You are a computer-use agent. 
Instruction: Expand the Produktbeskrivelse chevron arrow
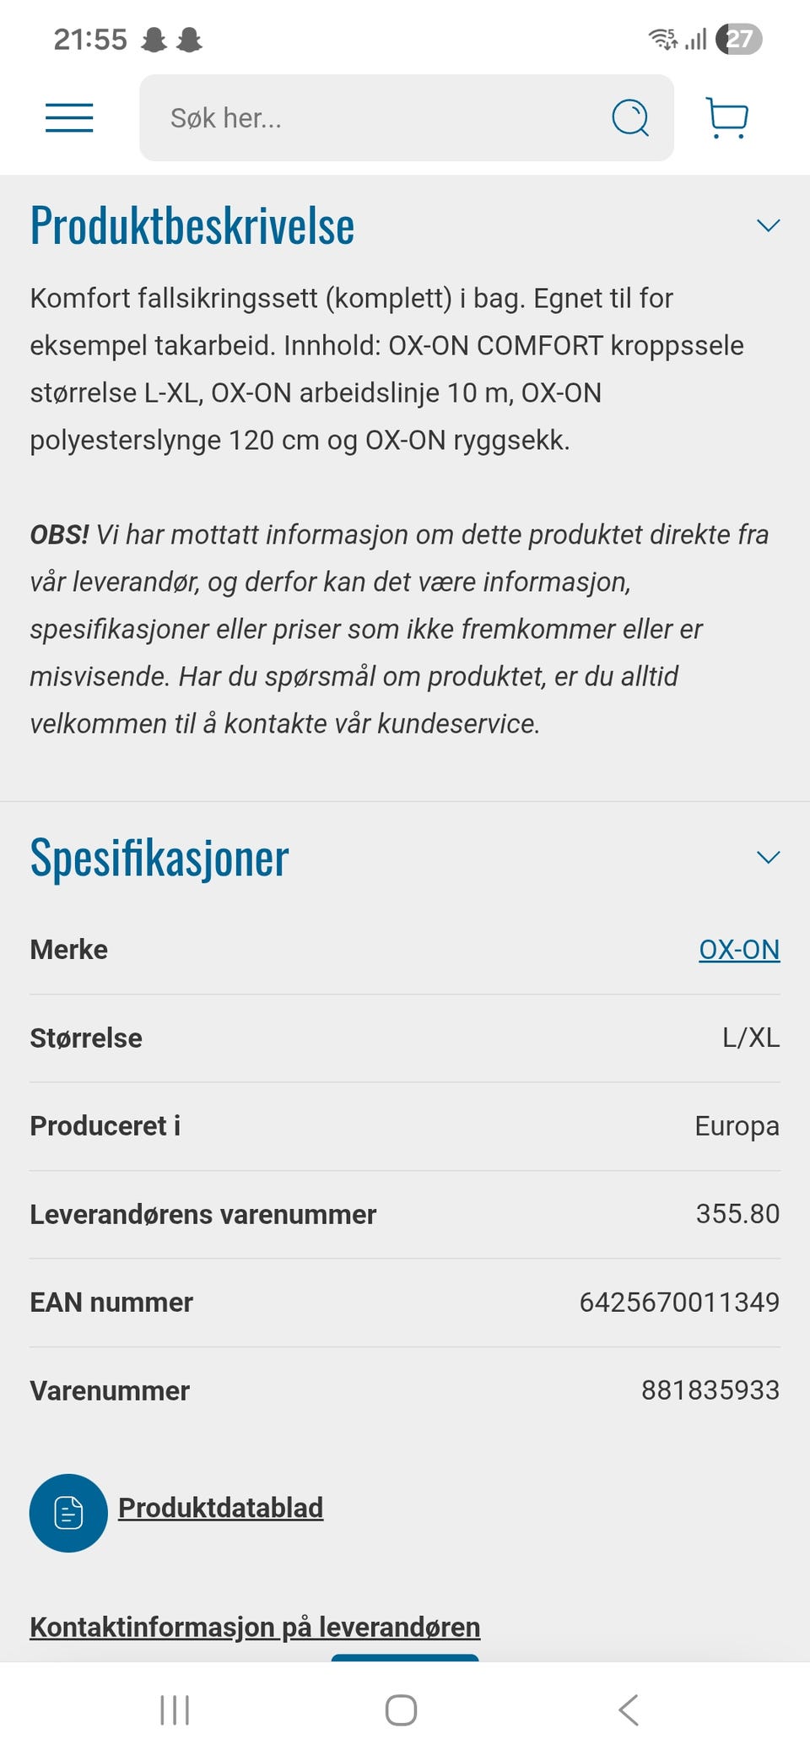[x=767, y=225]
